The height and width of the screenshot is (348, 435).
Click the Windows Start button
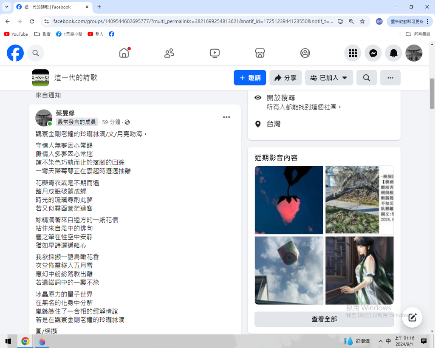8,341
